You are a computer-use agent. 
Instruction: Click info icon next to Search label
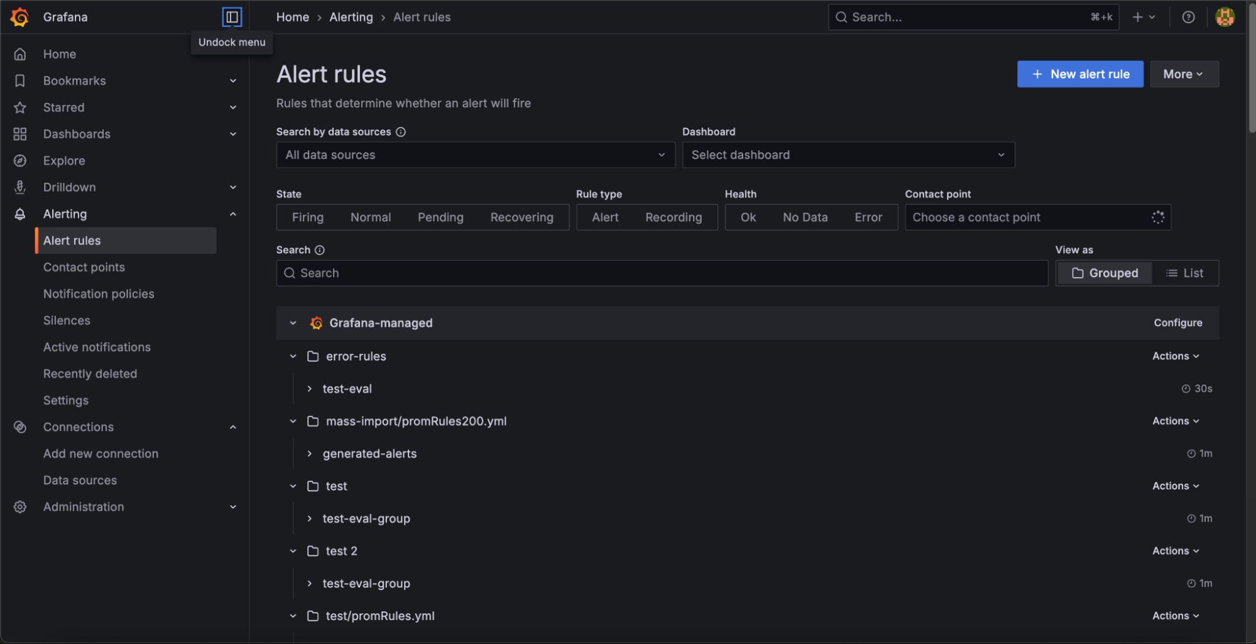click(319, 250)
